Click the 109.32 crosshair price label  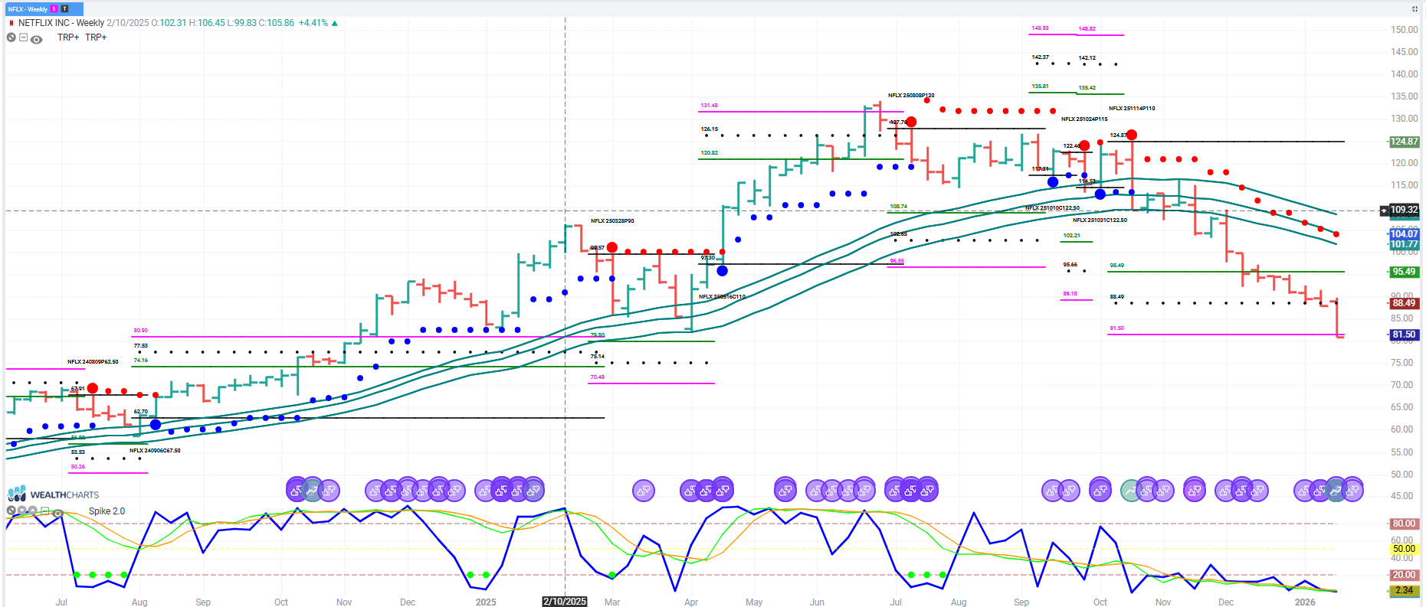click(x=1404, y=210)
